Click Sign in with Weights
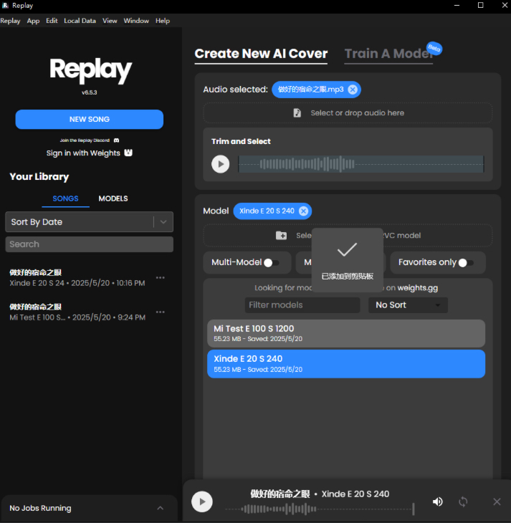Viewport: 511px width, 523px height. (83, 153)
